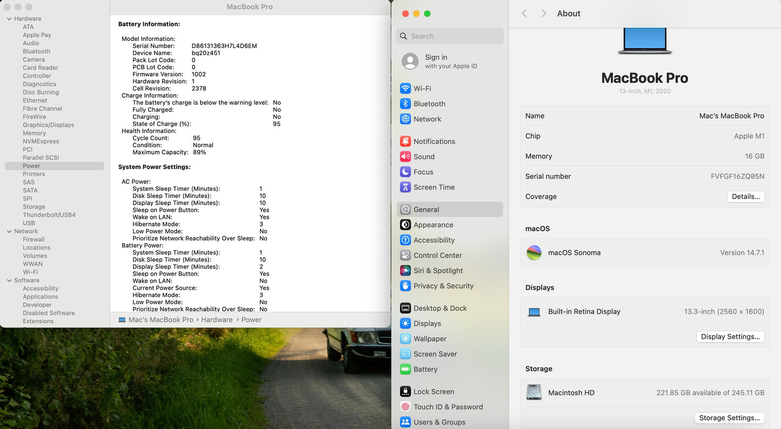Open Siri & Spotlight settings

click(438, 271)
